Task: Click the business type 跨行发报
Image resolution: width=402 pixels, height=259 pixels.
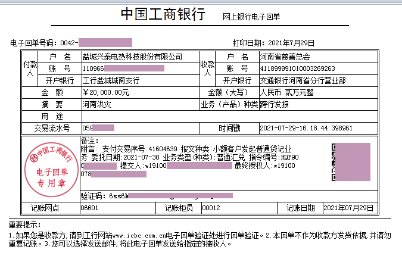Action: click(x=274, y=104)
